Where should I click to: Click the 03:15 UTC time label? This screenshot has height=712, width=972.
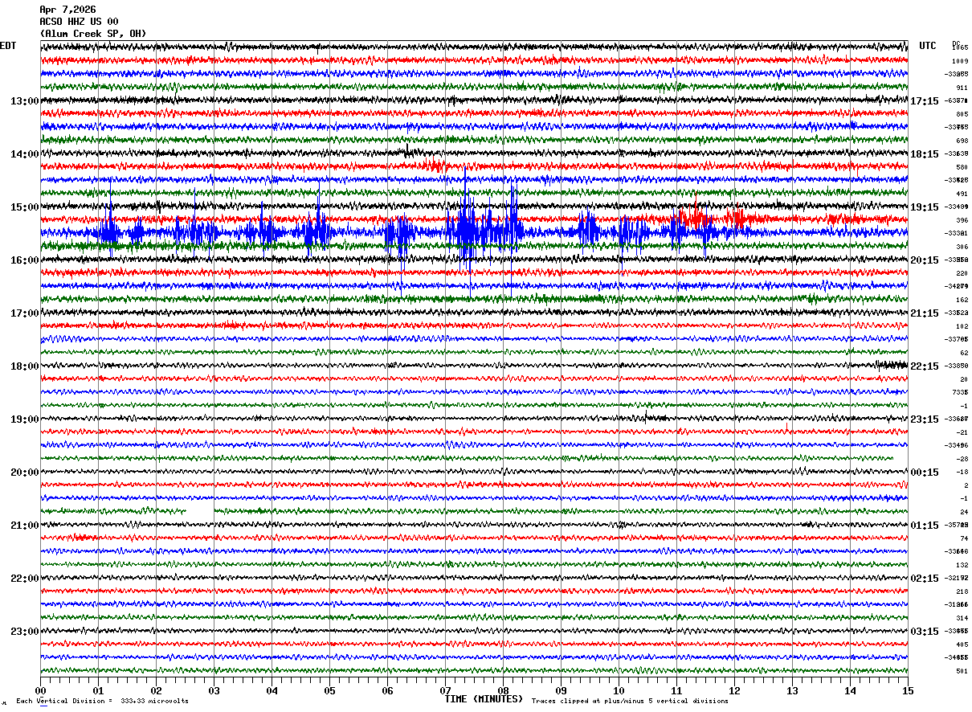pyautogui.click(x=925, y=632)
